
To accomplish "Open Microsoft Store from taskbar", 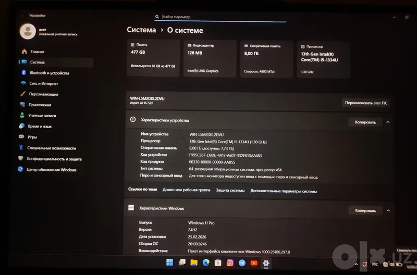I will point(218,263).
